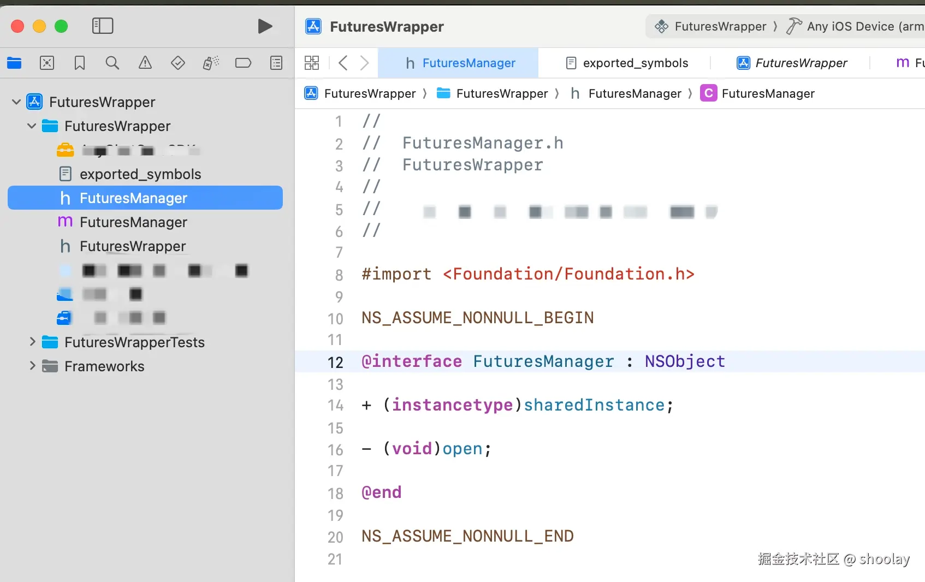This screenshot has width=925, height=582.
Task: Click the sharedInstance method name
Action: [x=594, y=405]
